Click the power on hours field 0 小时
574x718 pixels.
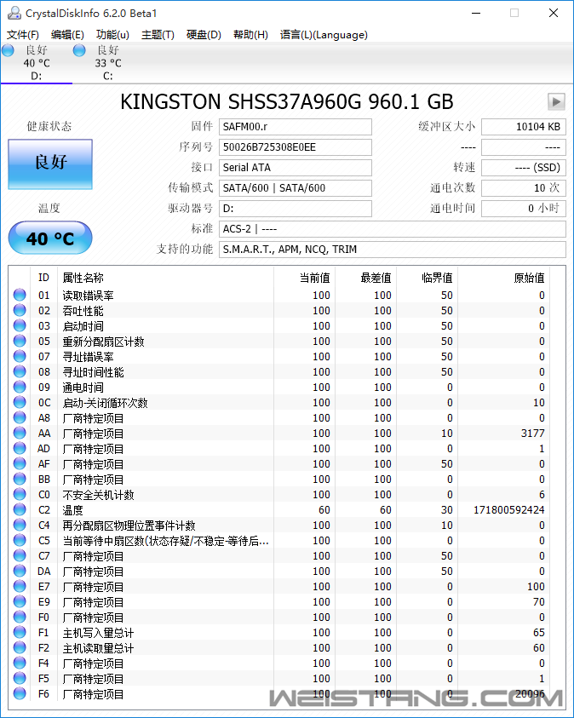[x=524, y=209]
